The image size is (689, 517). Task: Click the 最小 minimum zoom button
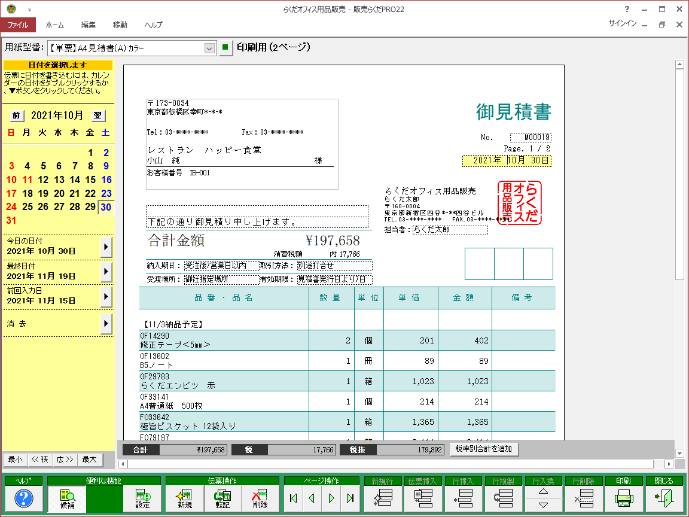click(x=16, y=460)
